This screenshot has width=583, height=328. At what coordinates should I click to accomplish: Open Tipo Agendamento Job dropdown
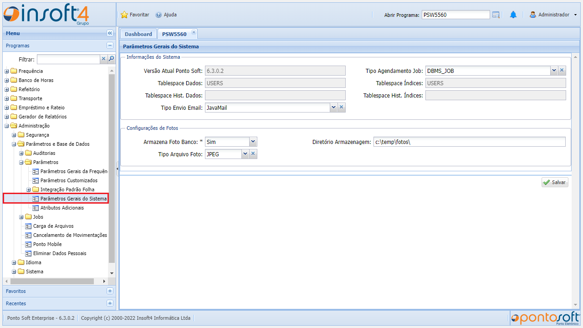point(554,71)
